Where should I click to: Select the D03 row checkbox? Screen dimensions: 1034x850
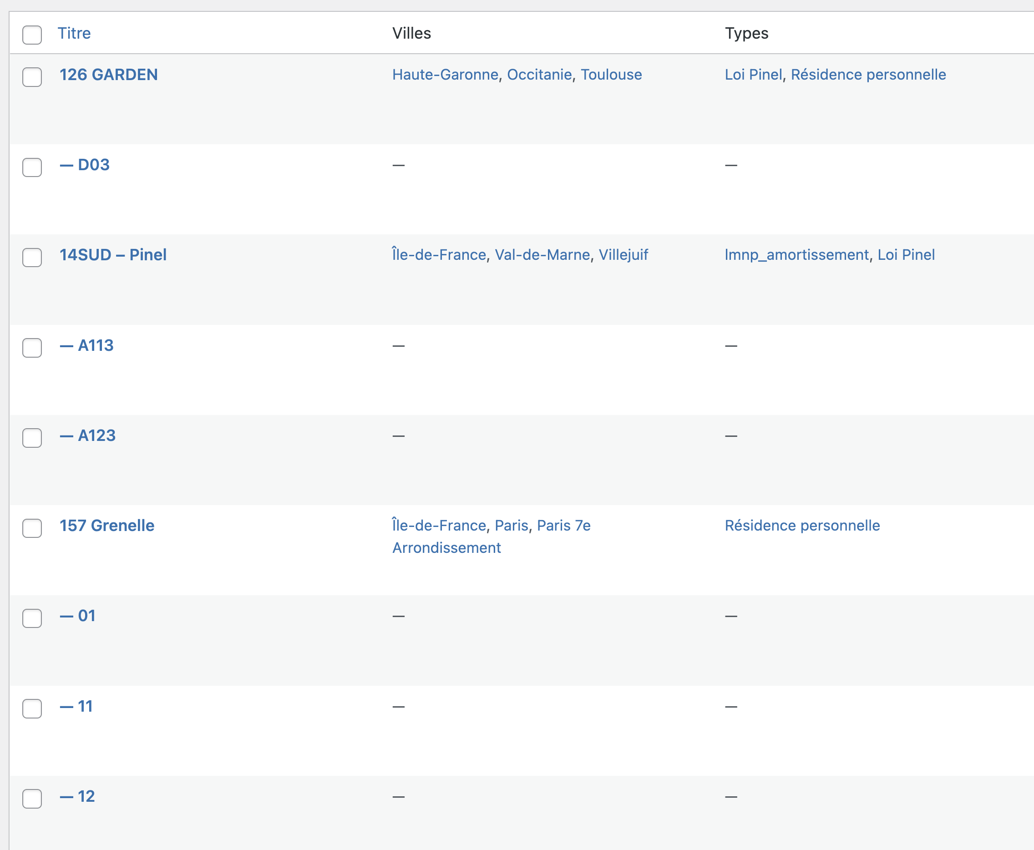point(32,167)
